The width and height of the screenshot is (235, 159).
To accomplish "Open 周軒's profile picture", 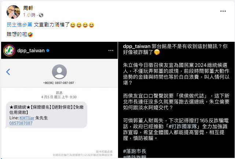I will tap(13, 12).
